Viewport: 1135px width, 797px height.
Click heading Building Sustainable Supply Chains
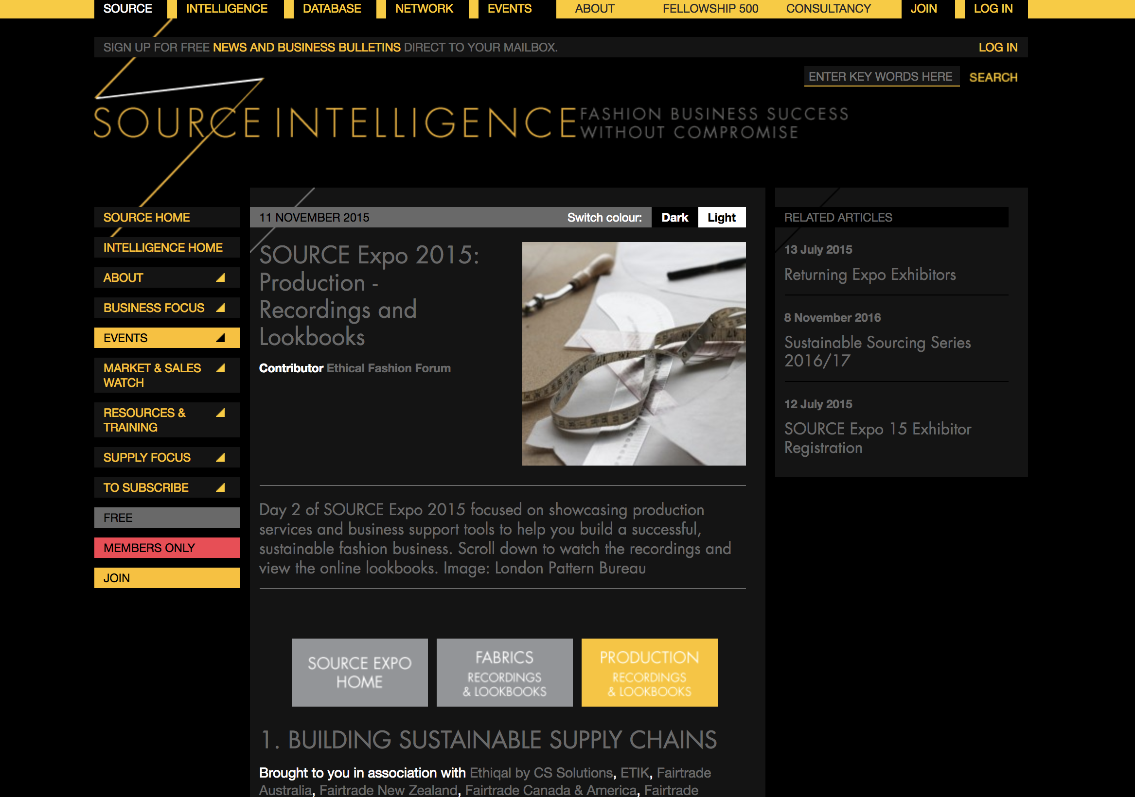[488, 740]
